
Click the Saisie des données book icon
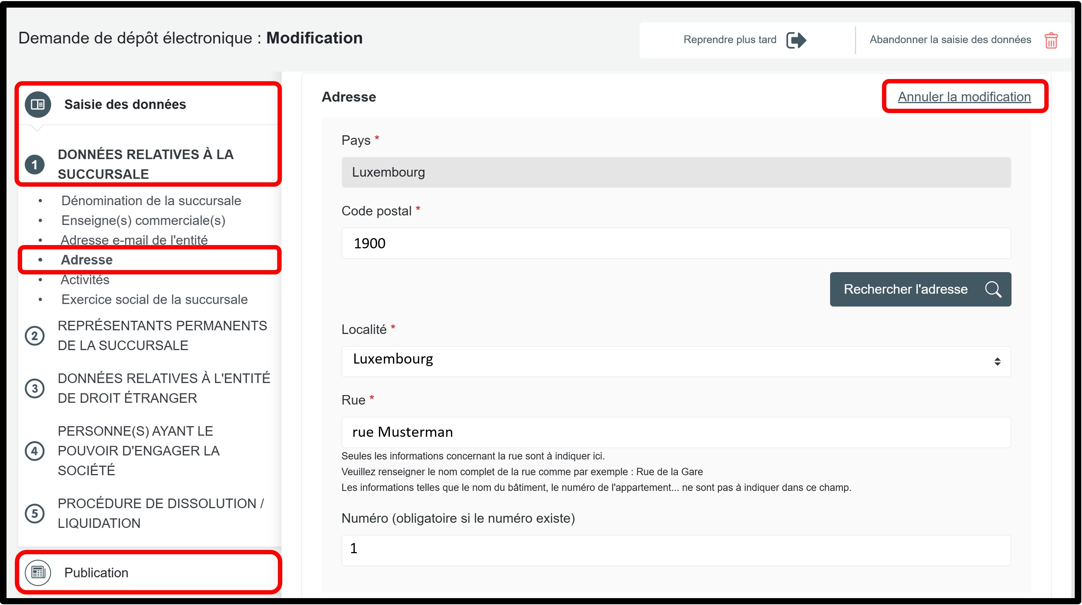tap(38, 104)
